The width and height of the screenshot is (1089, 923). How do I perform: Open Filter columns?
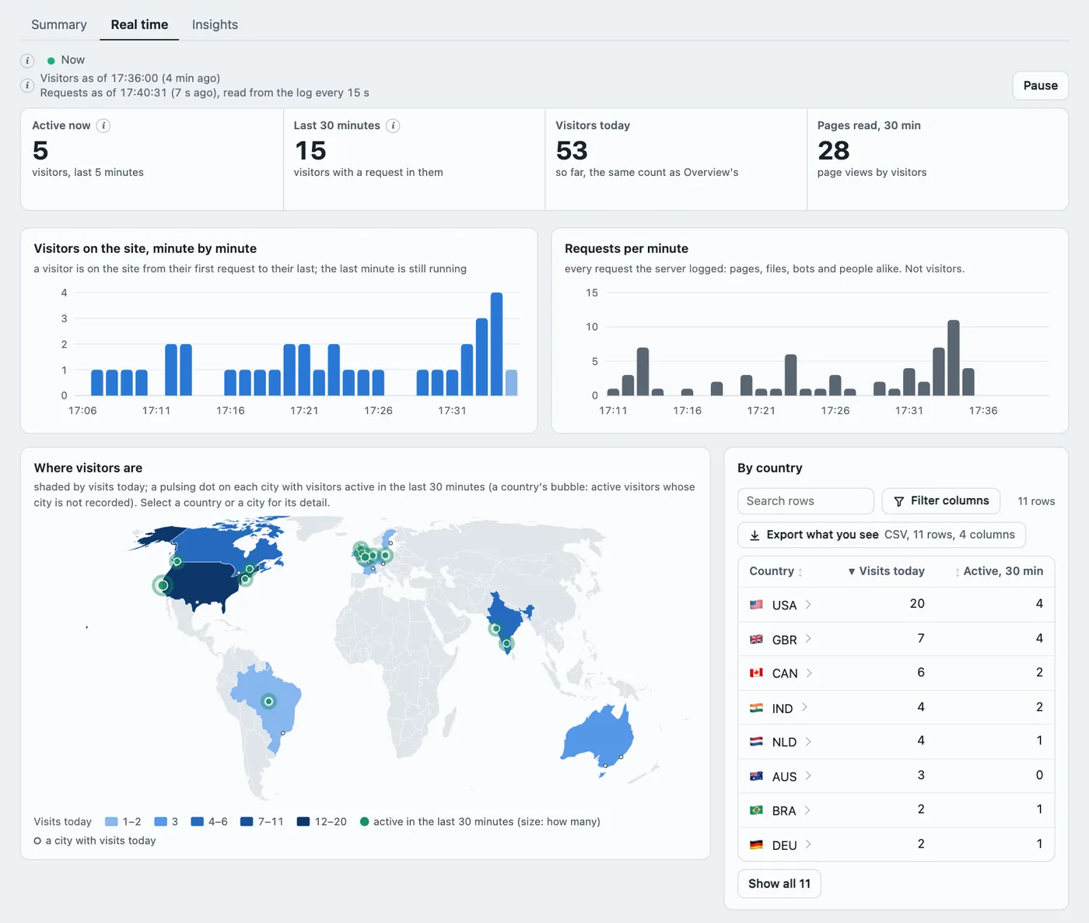[x=941, y=501]
